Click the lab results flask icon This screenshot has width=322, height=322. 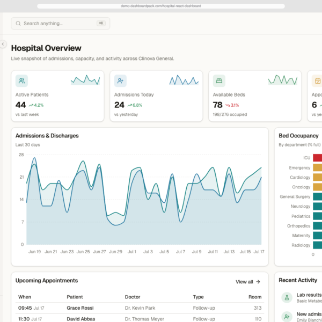[287, 297]
